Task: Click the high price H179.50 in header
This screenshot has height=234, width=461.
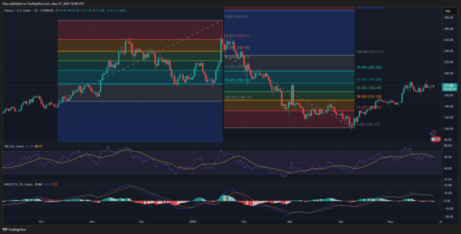Action: [x=74, y=11]
